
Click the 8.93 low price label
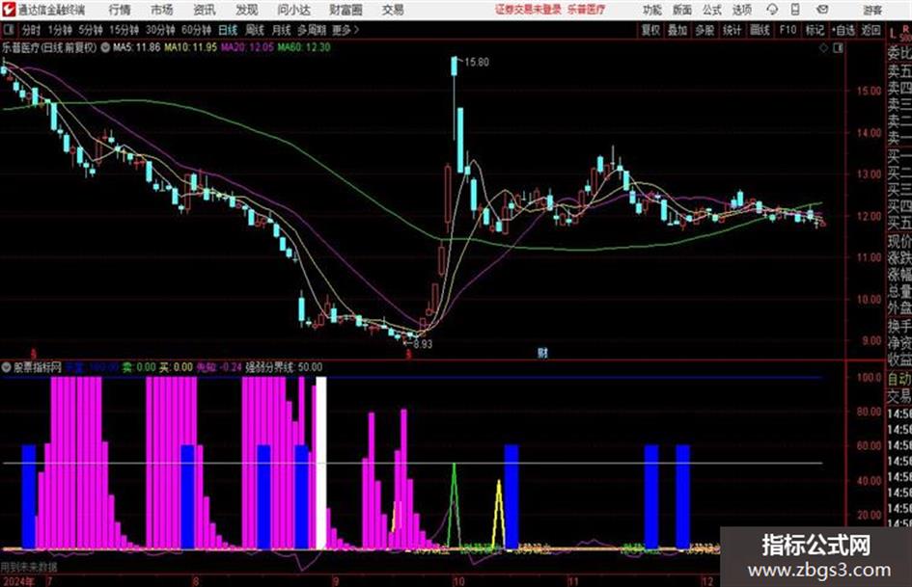423,344
